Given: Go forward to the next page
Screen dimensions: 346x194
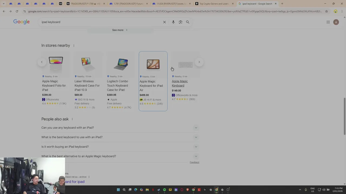Looking at the screenshot, I should (10, 11).
